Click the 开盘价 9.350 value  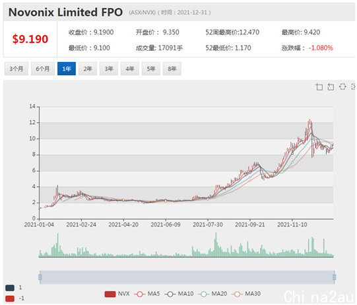tap(158, 32)
